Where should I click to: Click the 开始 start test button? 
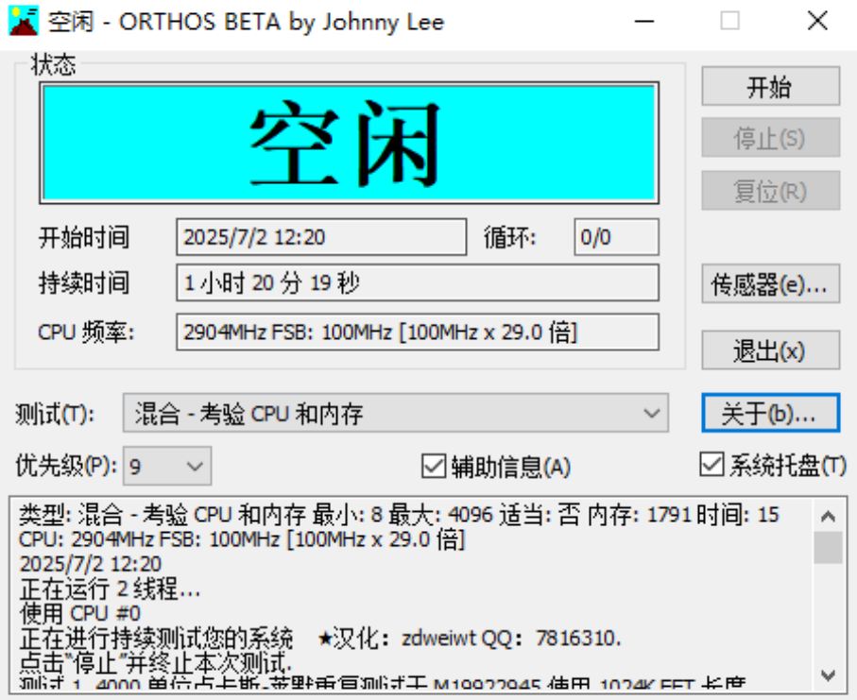(770, 86)
